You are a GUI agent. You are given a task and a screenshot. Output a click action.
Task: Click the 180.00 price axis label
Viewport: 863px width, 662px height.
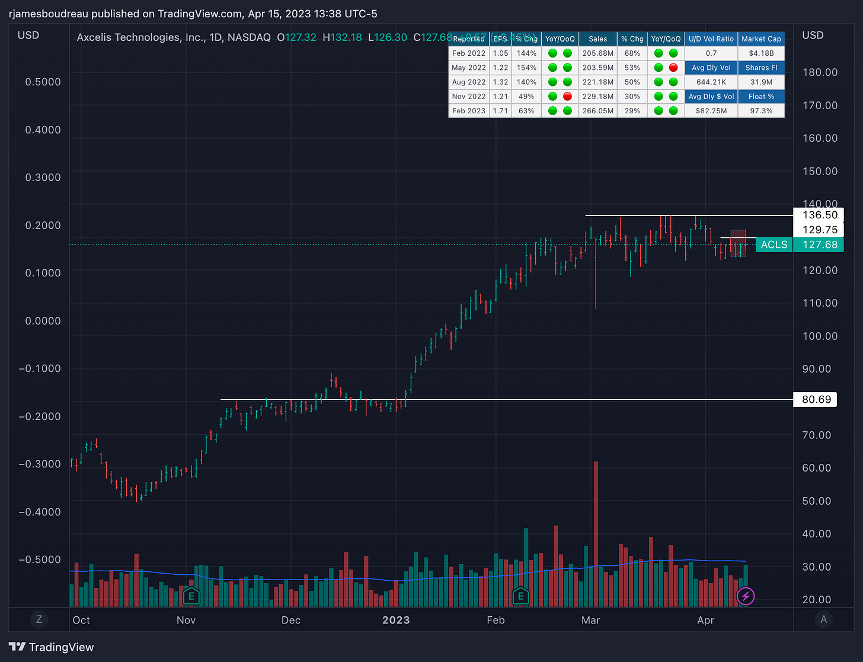[x=820, y=72]
